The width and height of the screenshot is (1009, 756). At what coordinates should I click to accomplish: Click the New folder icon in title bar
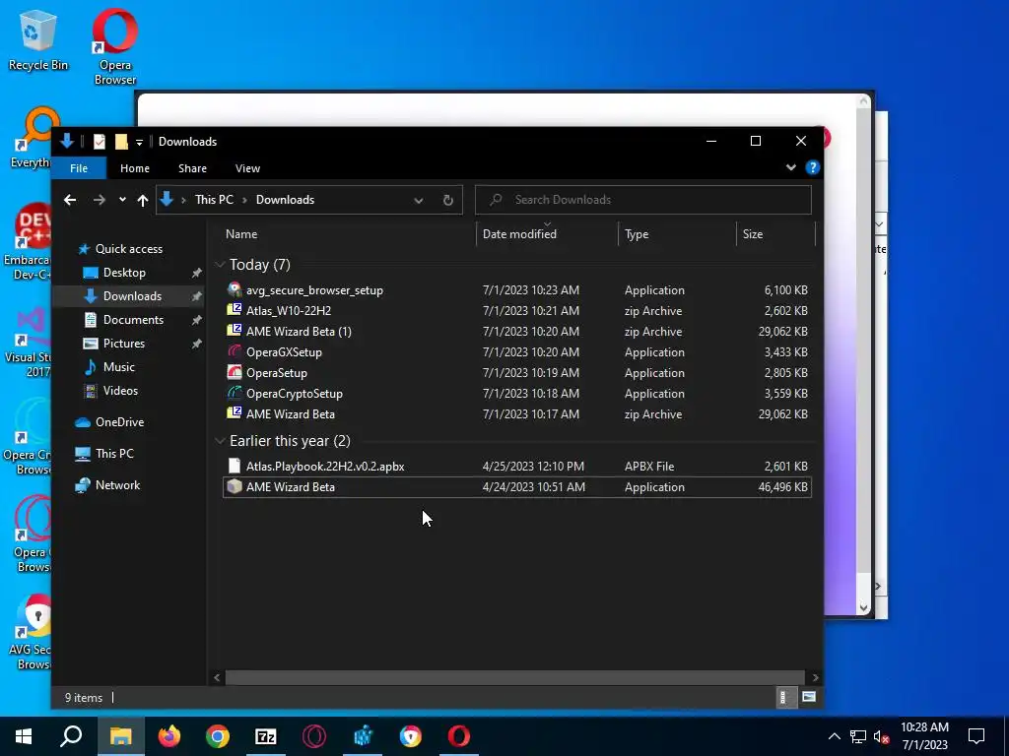tap(121, 142)
